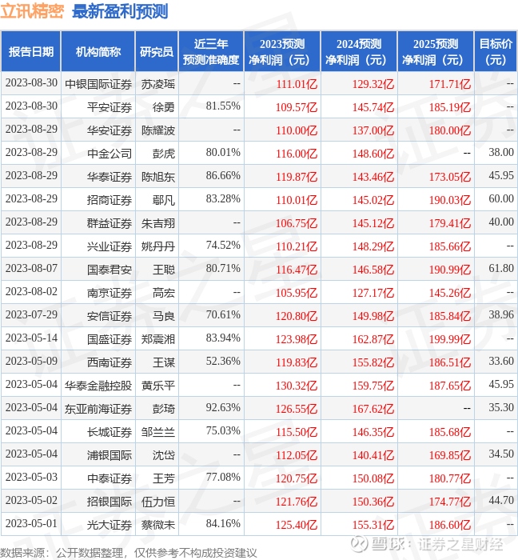This screenshot has height=560, width=518.
Task: Click researcher name 彭虎
Action: coord(164,154)
